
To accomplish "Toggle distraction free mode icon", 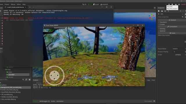I will click(x=155, y=8).
